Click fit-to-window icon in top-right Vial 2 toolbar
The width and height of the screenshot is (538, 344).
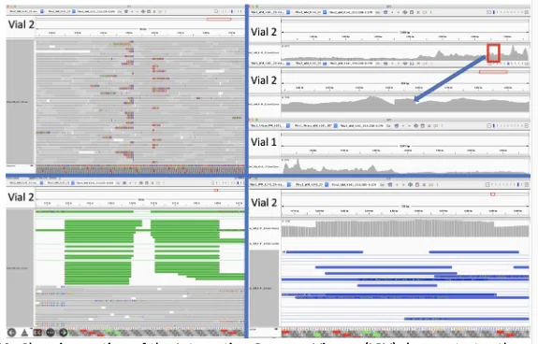(418, 12)
